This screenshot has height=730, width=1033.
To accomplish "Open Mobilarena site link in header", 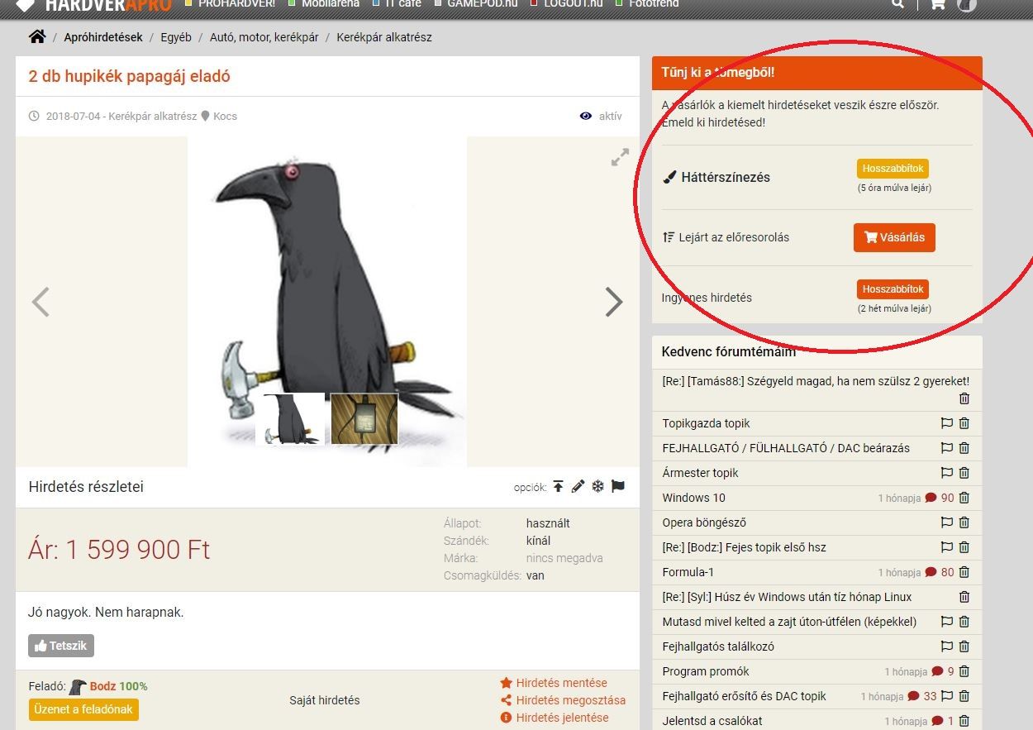I will tap(331, 4).
